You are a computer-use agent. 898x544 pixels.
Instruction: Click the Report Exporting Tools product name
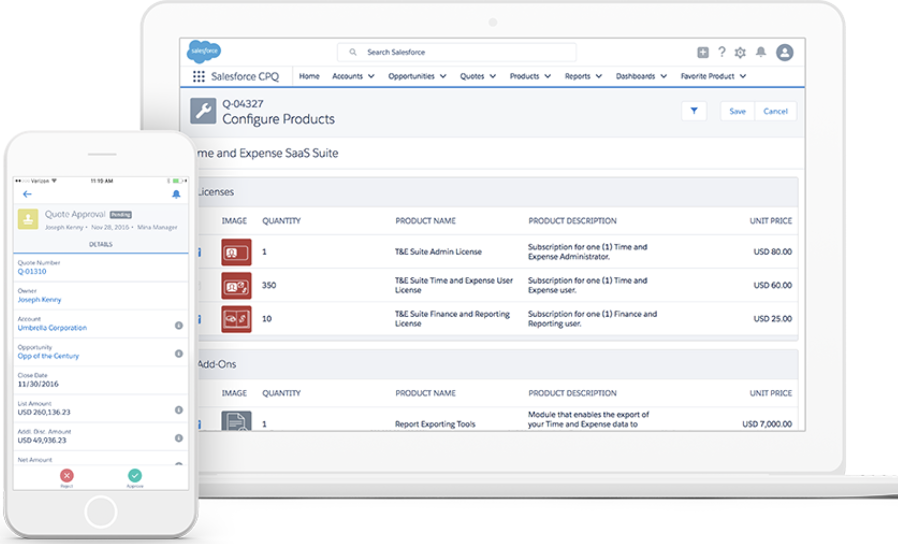[435, 424]
